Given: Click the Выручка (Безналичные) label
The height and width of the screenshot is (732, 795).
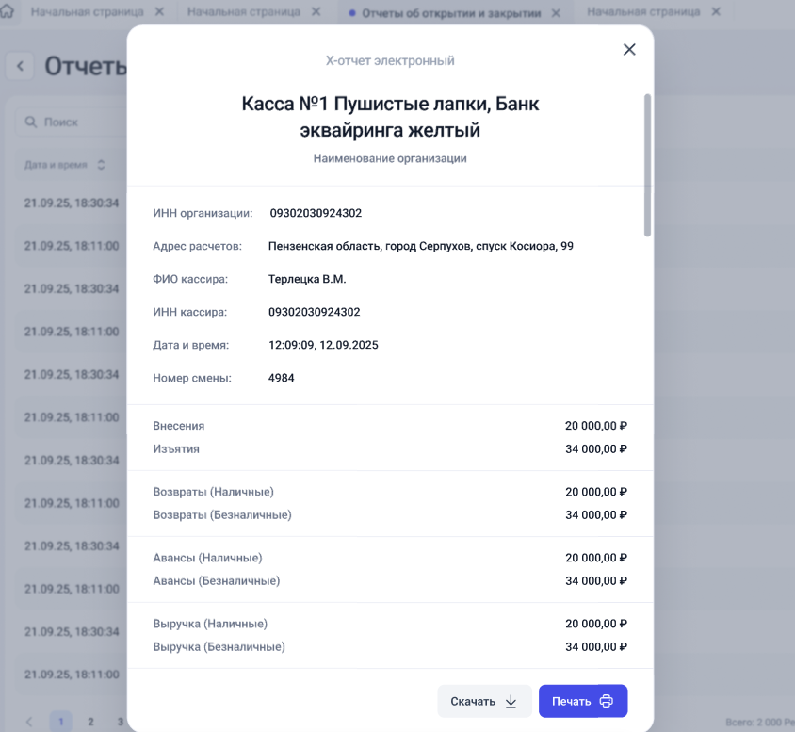Looking at the screenshot, I should pyautogui.click(x=219, y=647).
